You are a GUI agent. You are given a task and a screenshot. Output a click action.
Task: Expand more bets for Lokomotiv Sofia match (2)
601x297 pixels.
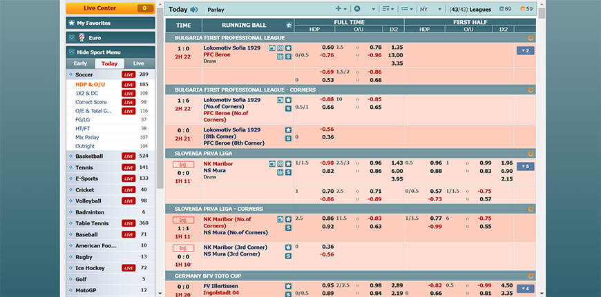coord(525,51)
